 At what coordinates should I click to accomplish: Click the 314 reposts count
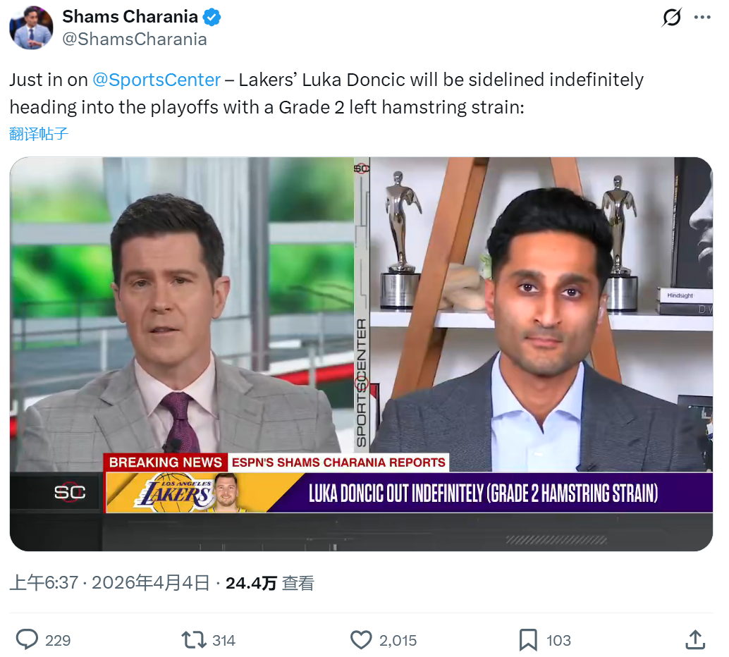(x=223, y=641)
